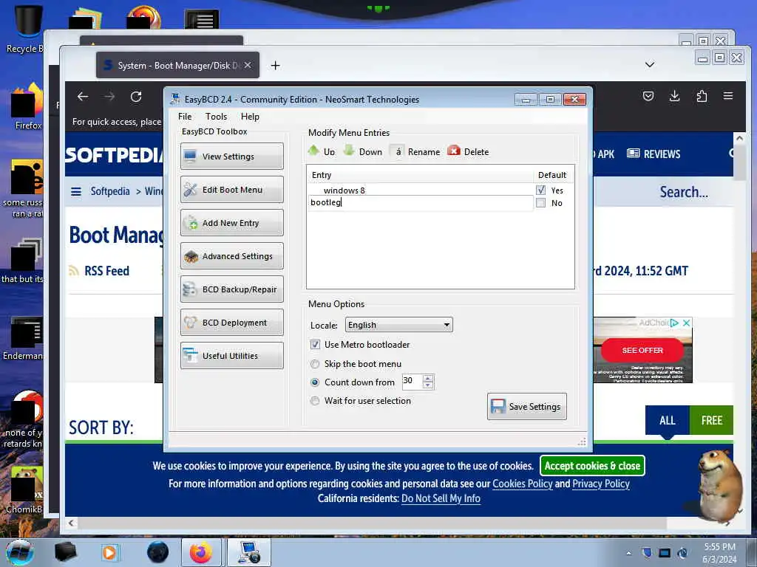Viewport: 757px width, 567px height.
Task: Select the FREE filter tab
Action: (x=712, y=420)
